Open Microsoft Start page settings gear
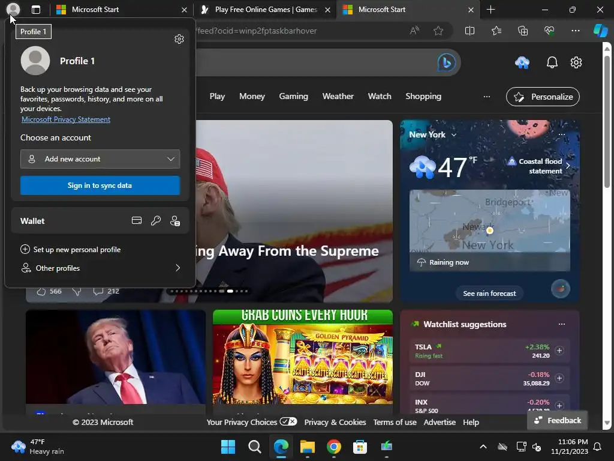 [576, 62]
